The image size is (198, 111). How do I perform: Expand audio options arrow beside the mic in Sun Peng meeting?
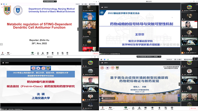(106, 108)
